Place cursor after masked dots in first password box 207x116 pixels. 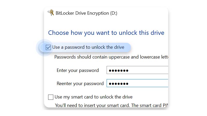tap(129, 70)
